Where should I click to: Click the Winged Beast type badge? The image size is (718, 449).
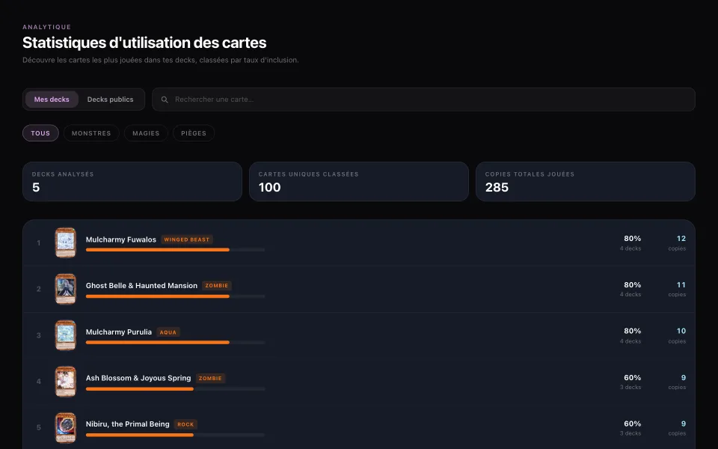[187, 239]
